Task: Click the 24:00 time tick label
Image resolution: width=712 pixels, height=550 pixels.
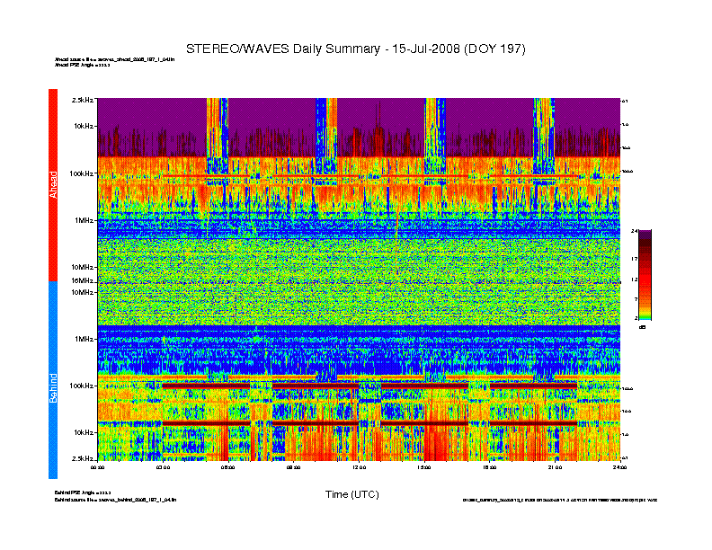Action: point(619,467)
